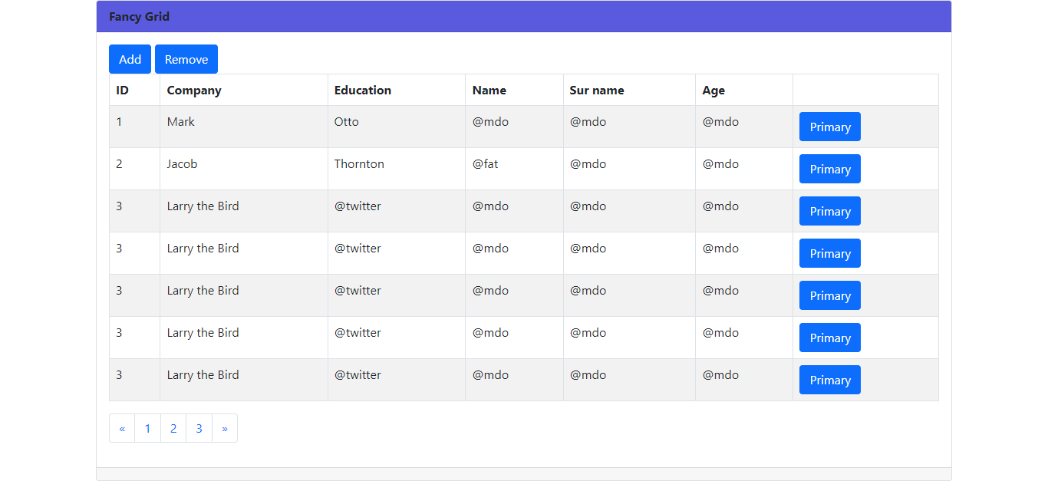This screenshot has width=1048, height=481.
Task: Open page 3 of the grid
Action: (x=199, y=427)
